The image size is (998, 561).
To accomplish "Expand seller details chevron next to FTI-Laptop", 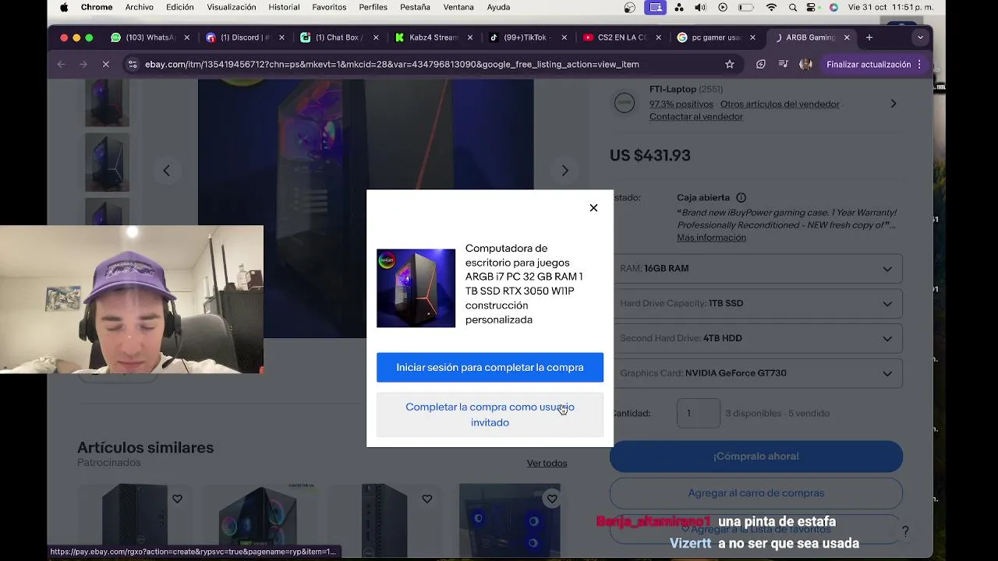I will click(x=894, y=104).
